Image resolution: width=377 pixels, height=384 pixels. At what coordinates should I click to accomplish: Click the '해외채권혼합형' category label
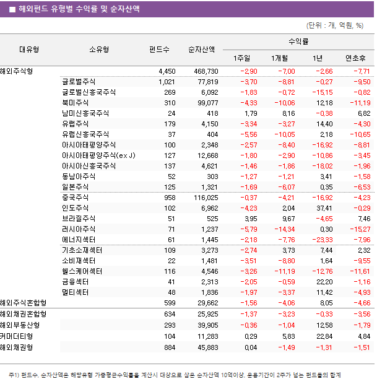click(x=24, y=314)
